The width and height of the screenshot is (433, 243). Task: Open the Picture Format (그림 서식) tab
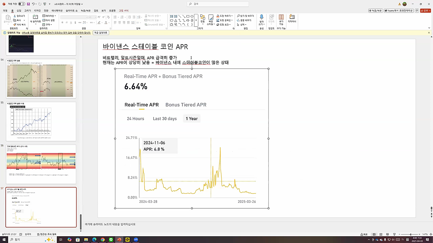tap(123, 10)
